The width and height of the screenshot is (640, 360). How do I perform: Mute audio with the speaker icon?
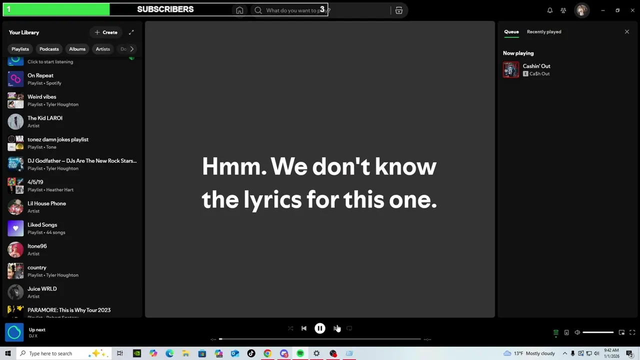click(x=577, y=332)
